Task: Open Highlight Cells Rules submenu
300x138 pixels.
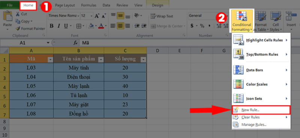Action: [261, 40]
